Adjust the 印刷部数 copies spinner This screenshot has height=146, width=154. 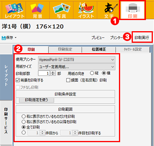(53, 74)
